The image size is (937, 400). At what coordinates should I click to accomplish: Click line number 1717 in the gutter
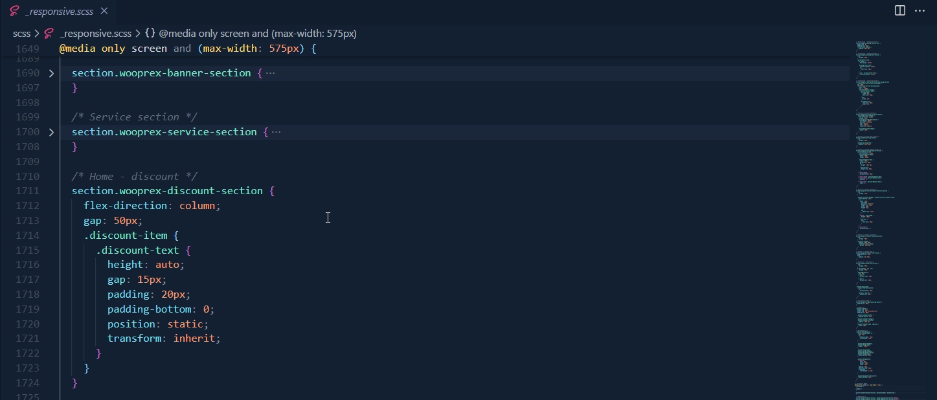[27, 280]
